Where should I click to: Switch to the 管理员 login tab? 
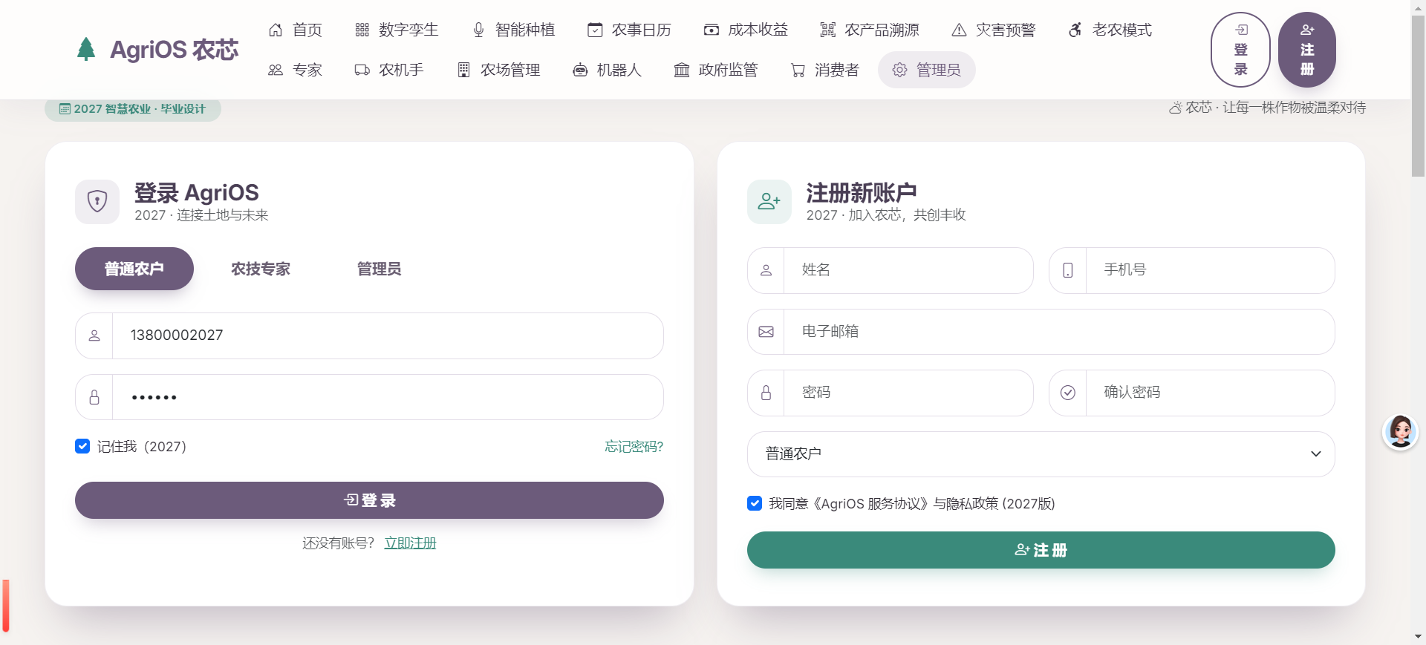pyautogui.click(x=380, y=269)
